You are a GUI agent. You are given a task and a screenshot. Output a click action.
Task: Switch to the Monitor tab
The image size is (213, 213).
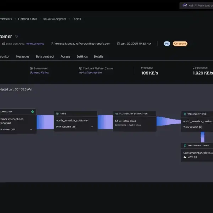[x=5, y=56]
